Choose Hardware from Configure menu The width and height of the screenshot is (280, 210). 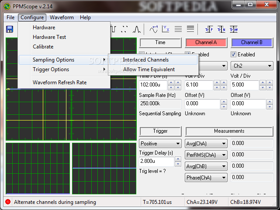[x=63, y=28]
